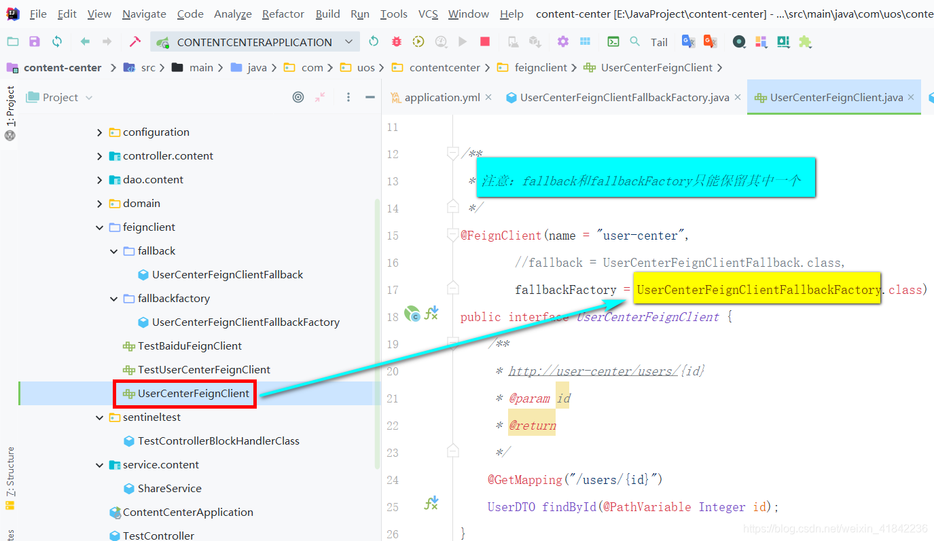The image size is (934, 541).
Task: Click the gutter function icon on line 25
Action: (431, 503)
